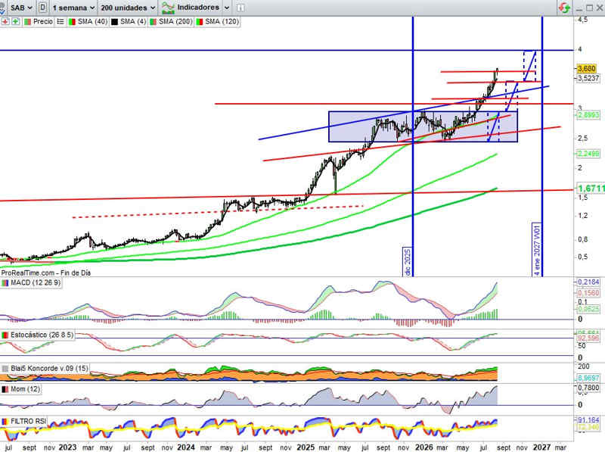Click the black SMA (4) color swatch
Viewport: 605px width, 452px height.
pyautogui.click(x=114, y=22)
